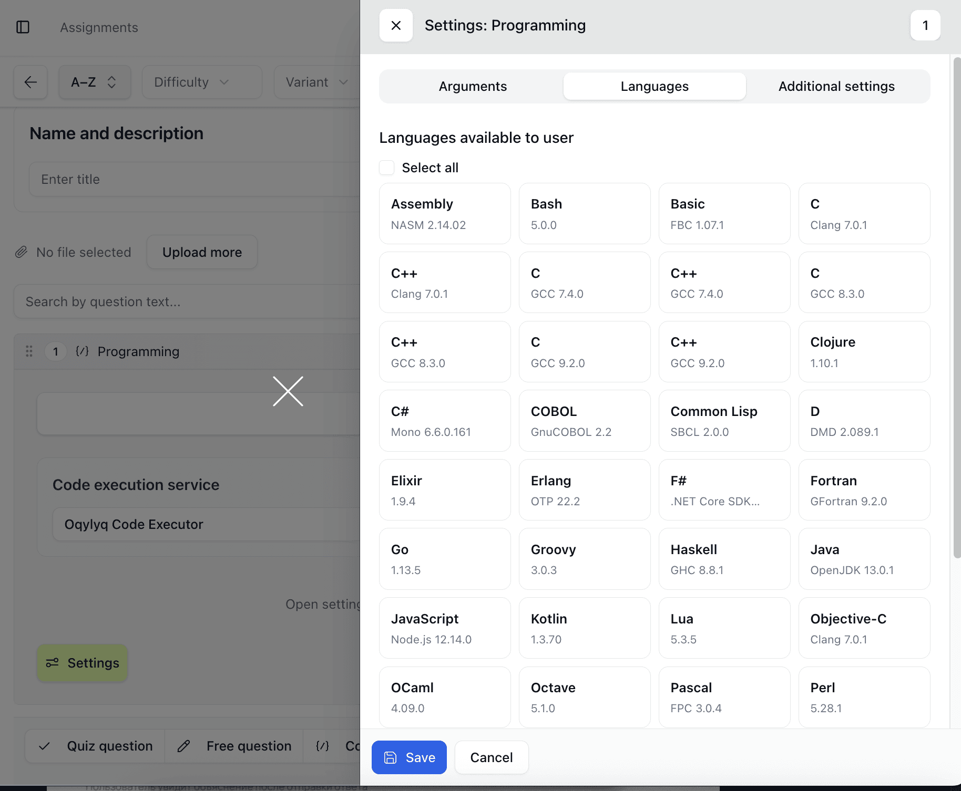Select the C Clang 7.0.1 card

point(864,213)
